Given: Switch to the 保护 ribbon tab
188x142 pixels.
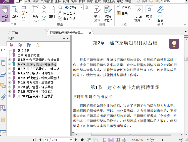Looking at the screenshot, I should pyautogui.click(x=82, y=1).
